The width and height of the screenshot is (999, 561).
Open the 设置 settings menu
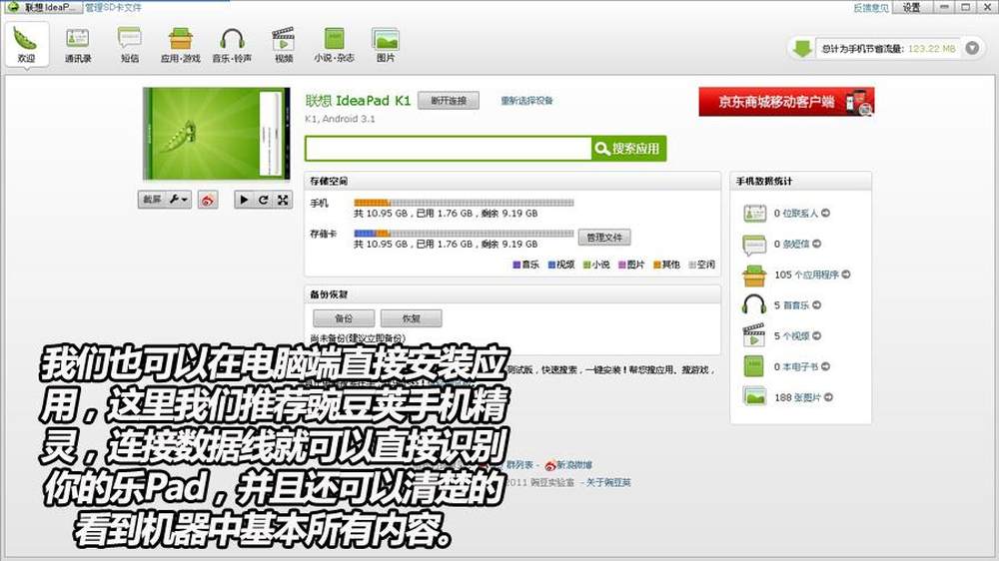912,7
